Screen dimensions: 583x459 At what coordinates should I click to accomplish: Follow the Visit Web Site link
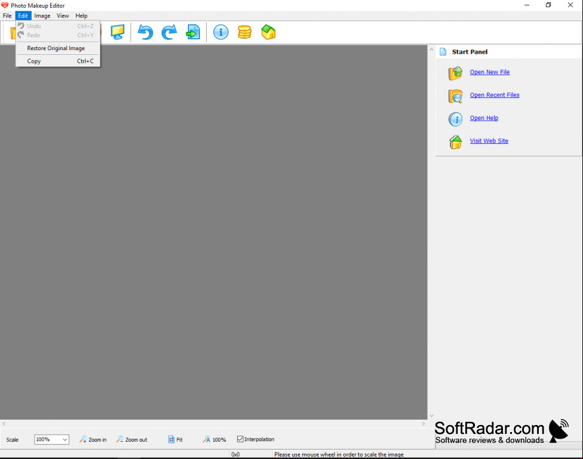coord(489,141)
